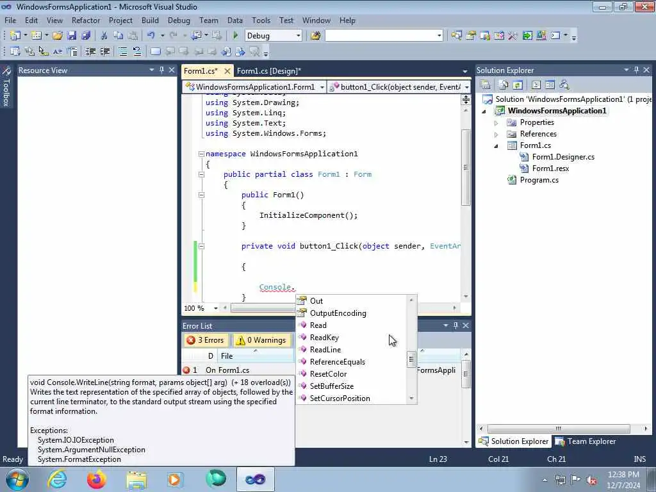Toggle auto-hide pin on Resource View panel
Image resolution: width=656 pixels, height=492 pixels.
(161, 70)
